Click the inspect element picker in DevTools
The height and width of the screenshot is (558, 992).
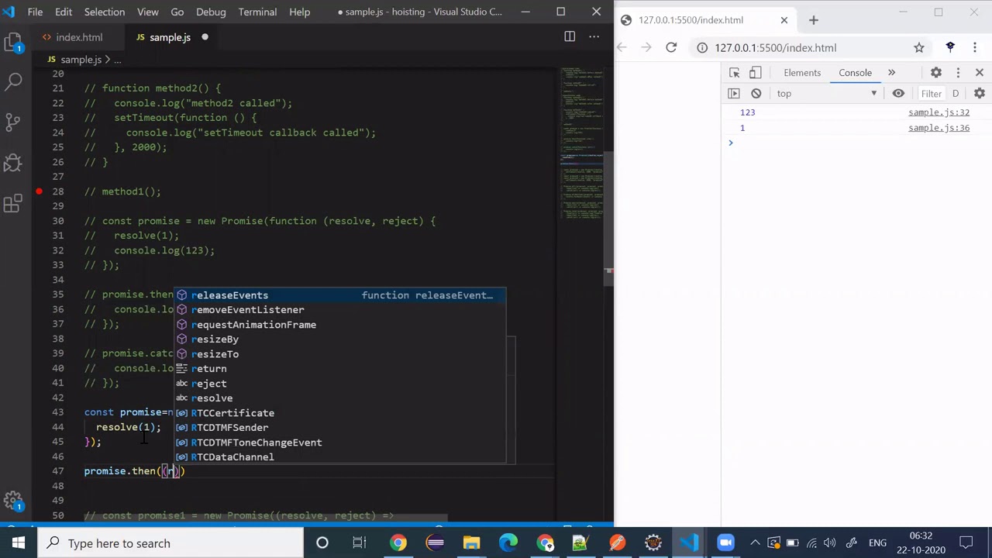point(734,73)
